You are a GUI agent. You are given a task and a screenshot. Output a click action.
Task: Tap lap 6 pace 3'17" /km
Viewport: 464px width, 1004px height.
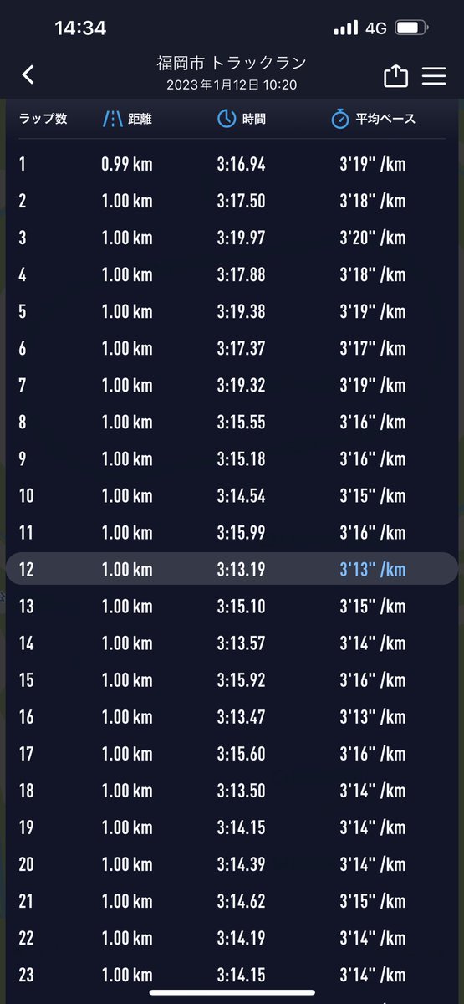[372, 348]
